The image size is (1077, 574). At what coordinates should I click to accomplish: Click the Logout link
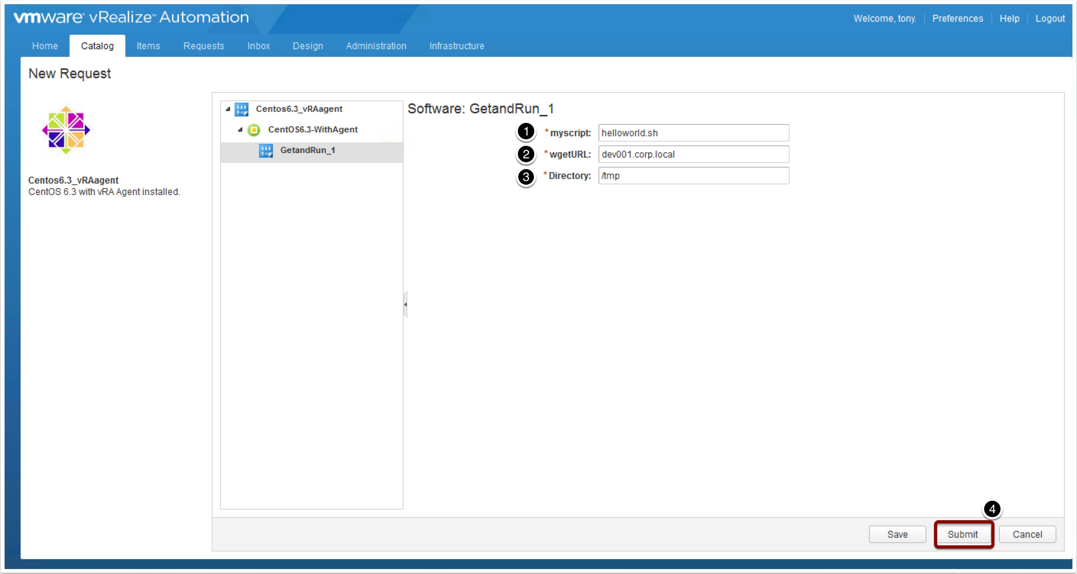pyautogui.click(x=1049, y=18)
